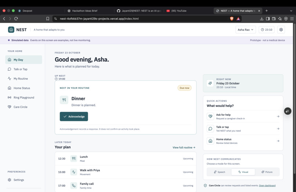Expand the tab list chevron

(291, 11)
